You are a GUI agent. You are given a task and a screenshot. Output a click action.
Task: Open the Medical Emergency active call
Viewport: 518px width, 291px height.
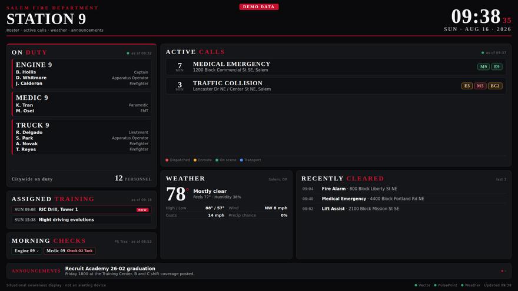click(x=336, y=66)
